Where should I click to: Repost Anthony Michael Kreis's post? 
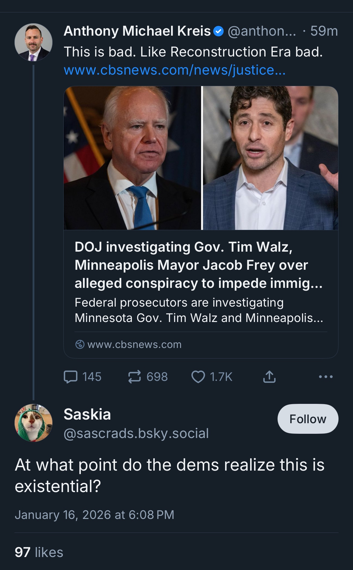tap(135, 377)
